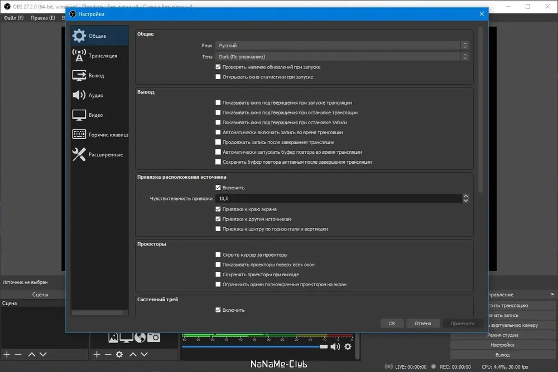Image resolution: width=558 pixels, height=372 pixels.
Task: Confirm settings with the ОК button
Action: point(392,324)
